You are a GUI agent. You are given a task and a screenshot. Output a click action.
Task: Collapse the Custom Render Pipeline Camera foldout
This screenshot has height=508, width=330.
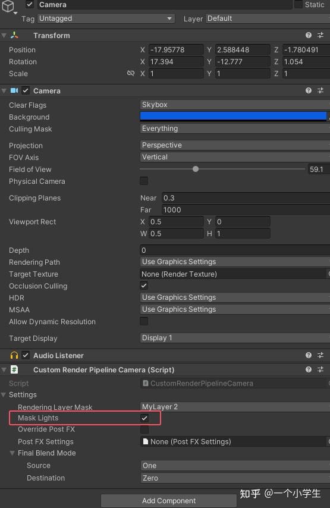(x=4, y=369)
